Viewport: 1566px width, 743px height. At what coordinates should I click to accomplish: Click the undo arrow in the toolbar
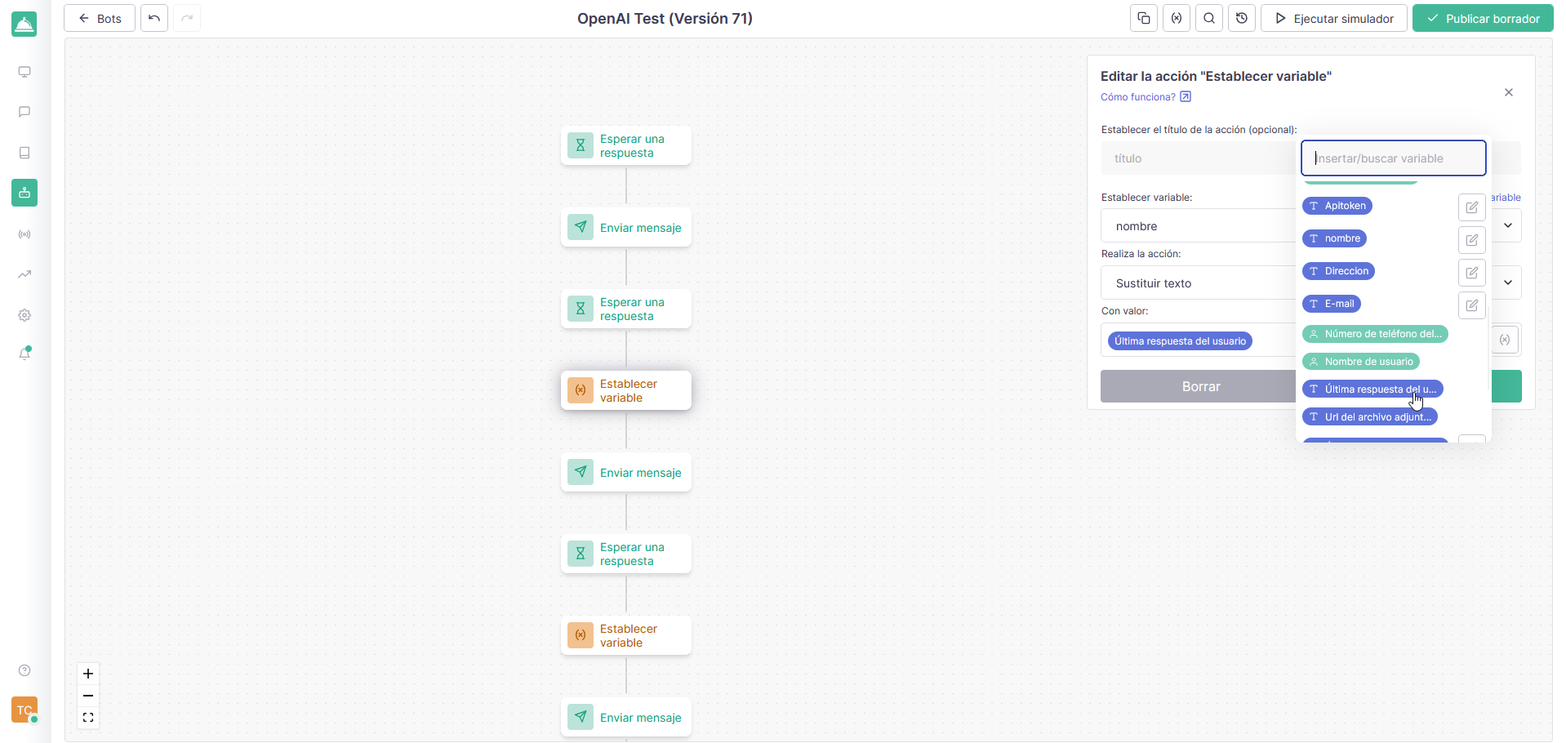[154, 18]
